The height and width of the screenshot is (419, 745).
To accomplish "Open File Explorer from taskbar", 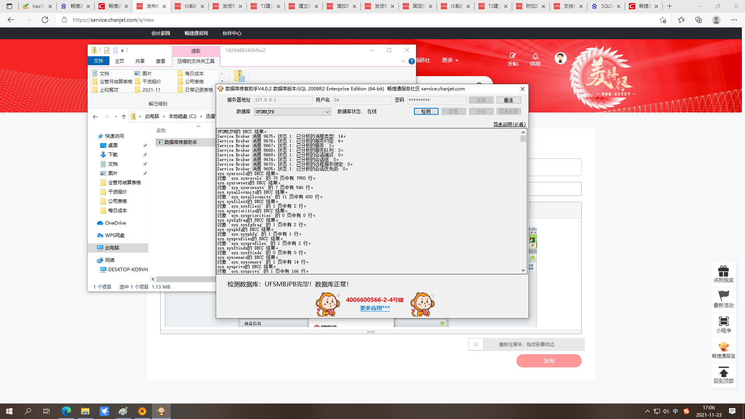I will coord(85,411).
